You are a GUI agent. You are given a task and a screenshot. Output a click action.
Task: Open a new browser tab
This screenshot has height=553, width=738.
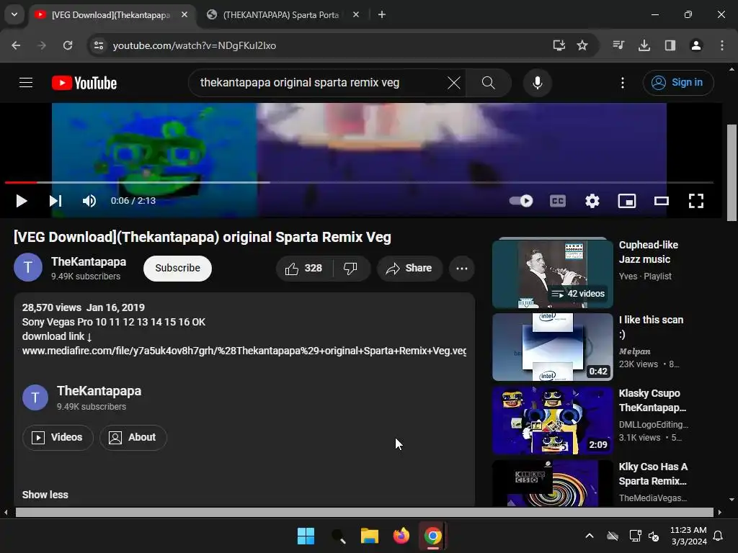382,14
